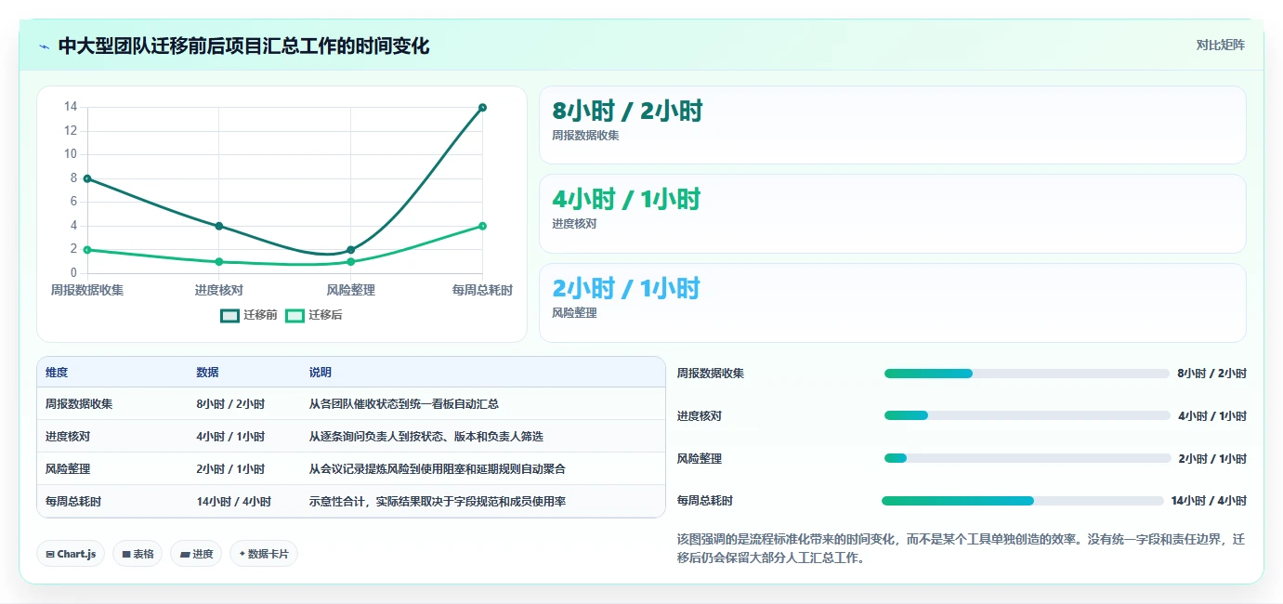Click the 对比矩阵 label in header
Image resolution: width=1283 pixels, height=604 pixels.
[1220, 45]
